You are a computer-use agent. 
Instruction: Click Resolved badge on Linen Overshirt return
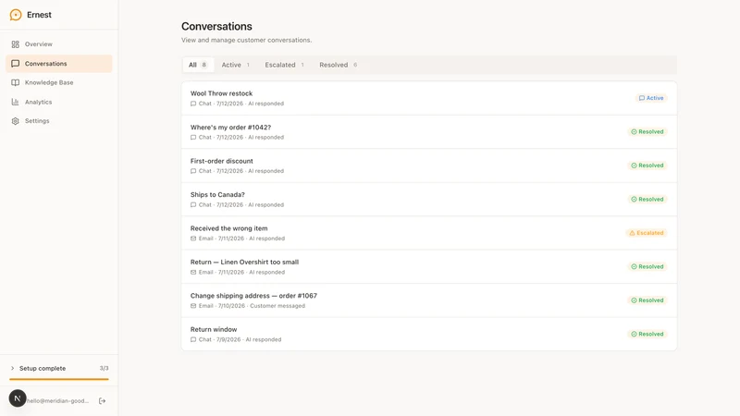tap(647, 266)
